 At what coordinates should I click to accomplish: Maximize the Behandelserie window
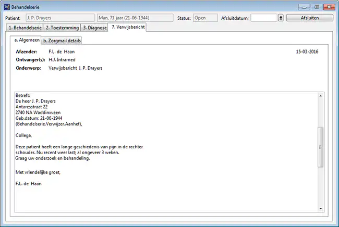(317, 7)
